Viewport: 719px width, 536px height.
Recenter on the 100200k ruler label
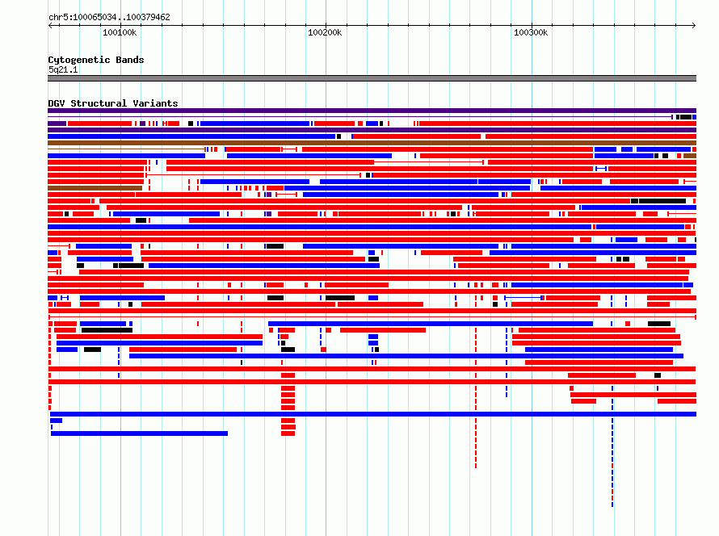(325, 32)
